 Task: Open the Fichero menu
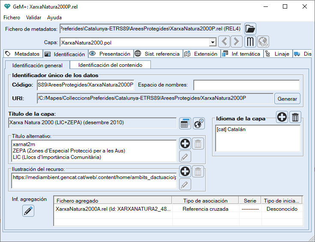(x=12, y=18)
